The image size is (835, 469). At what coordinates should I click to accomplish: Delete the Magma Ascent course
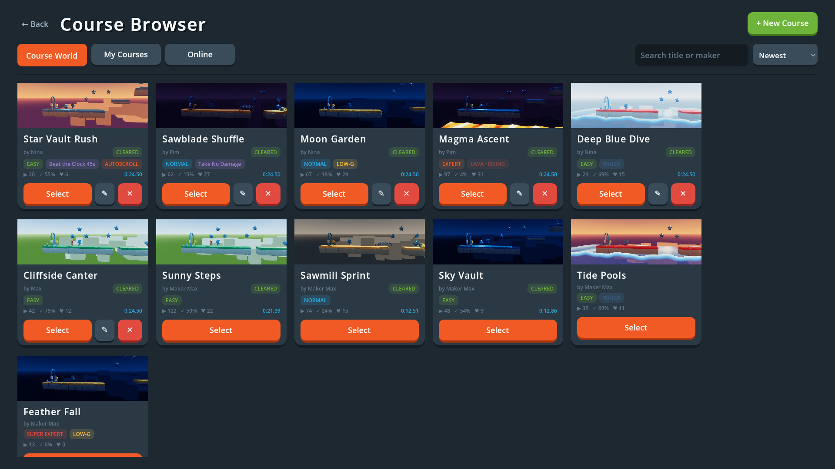(x=544, y=194)
